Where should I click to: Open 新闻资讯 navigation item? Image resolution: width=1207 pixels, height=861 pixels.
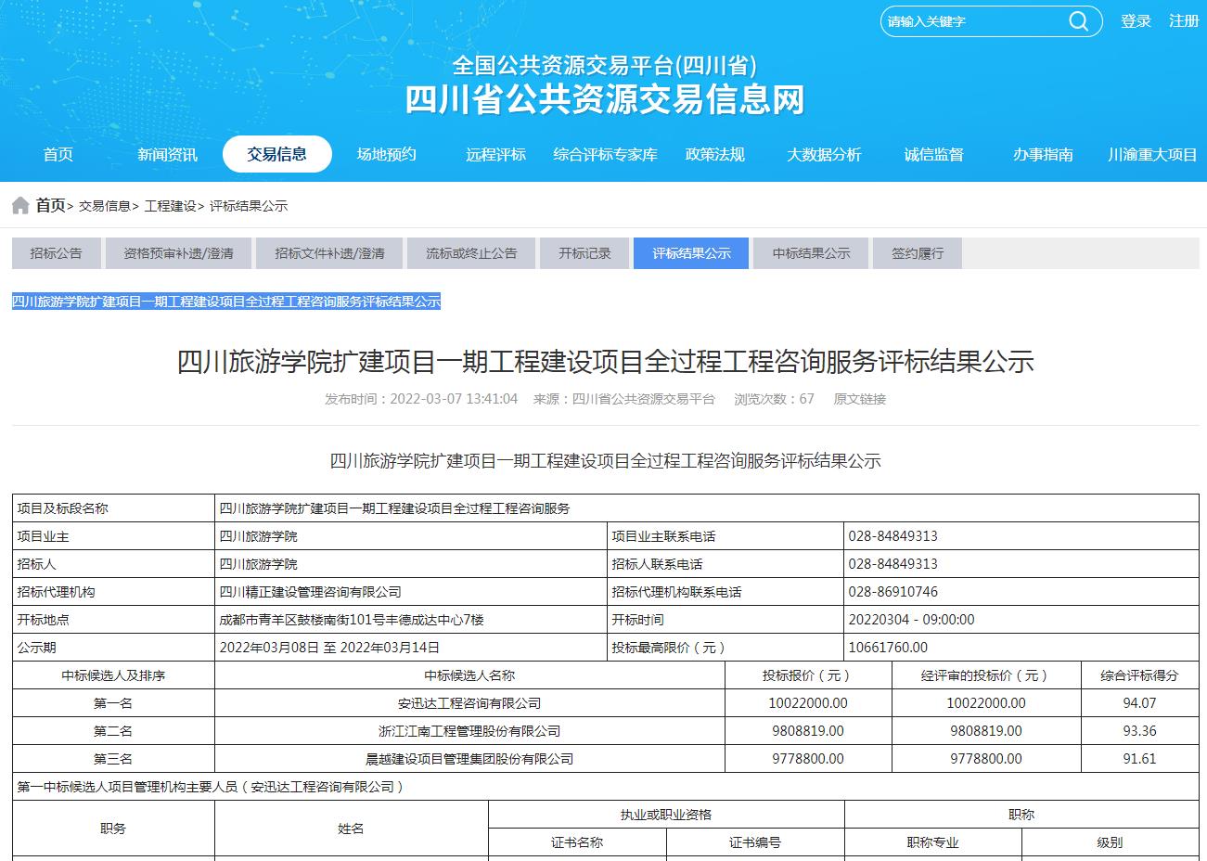pyautogui.click(x=168, y=154)
